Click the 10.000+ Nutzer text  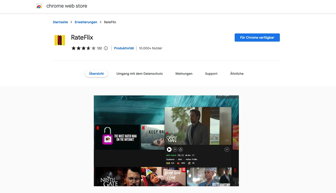[150, 48]
